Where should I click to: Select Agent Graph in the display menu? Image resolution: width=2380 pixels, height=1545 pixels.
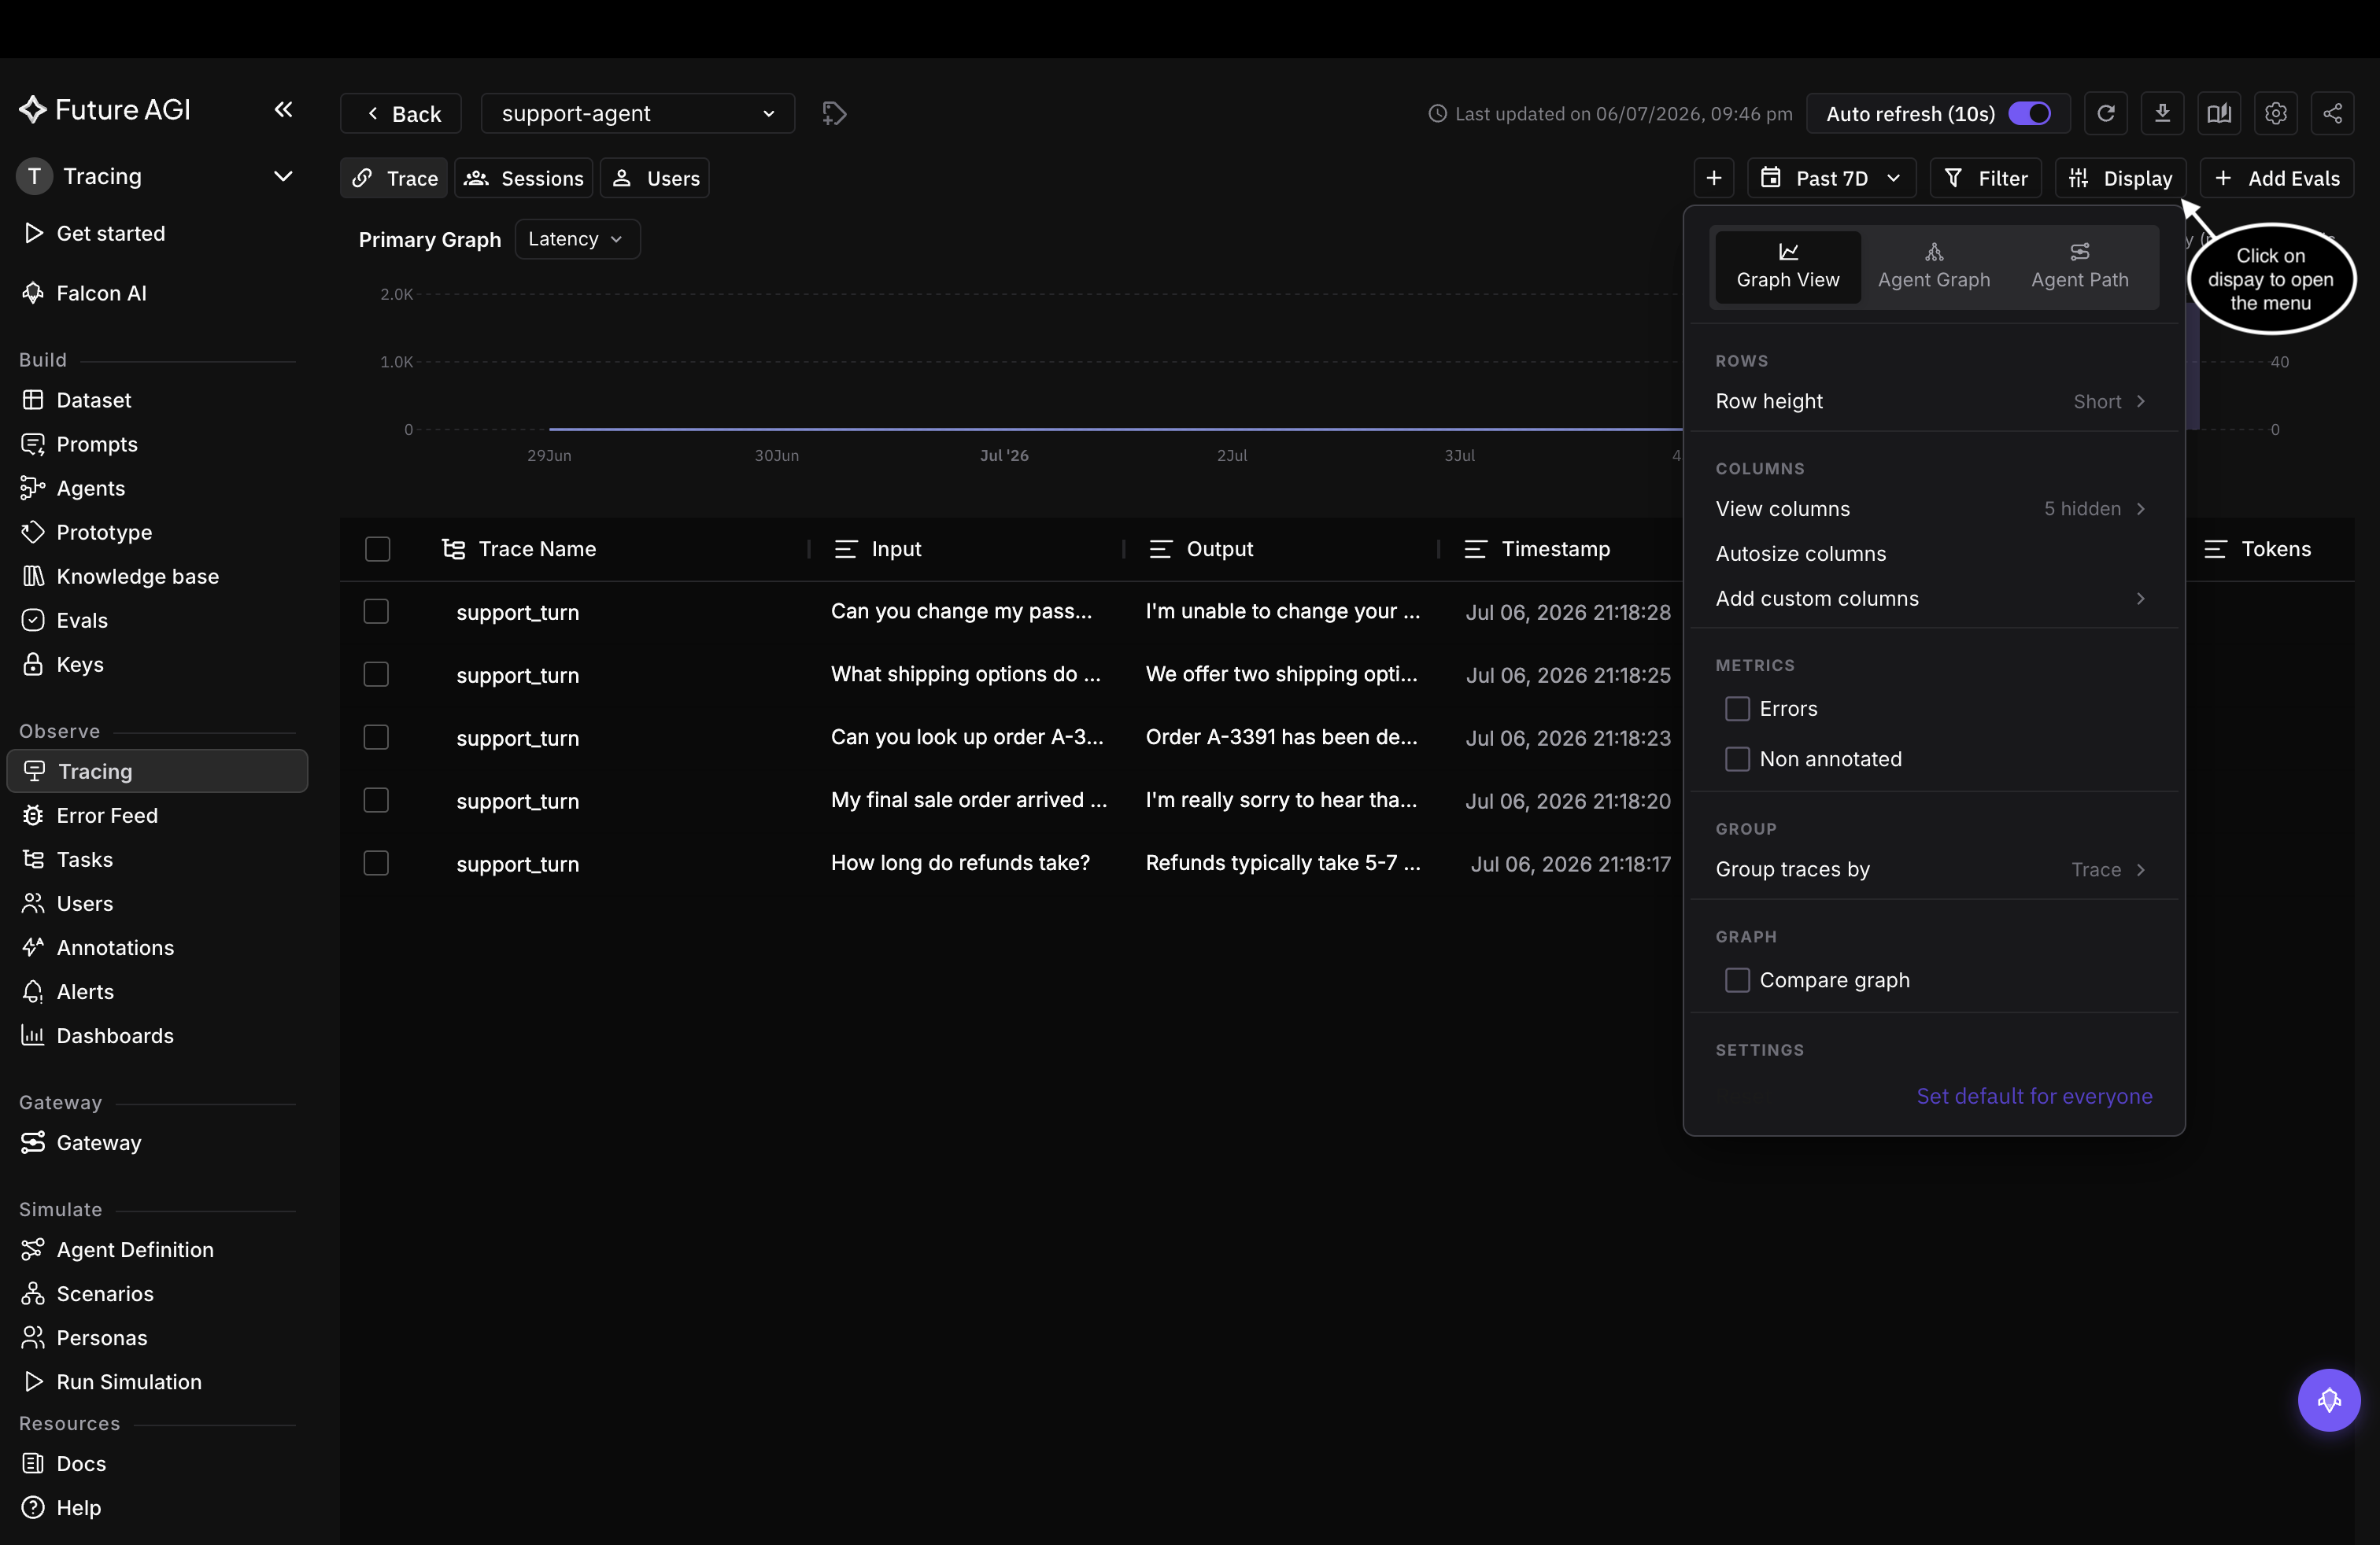pos(1933,266)
